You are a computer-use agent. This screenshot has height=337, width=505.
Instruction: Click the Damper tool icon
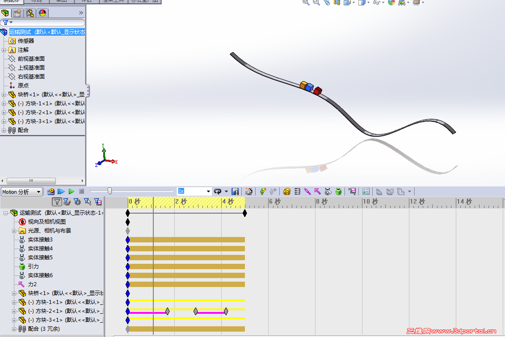click(x=307, y=191)
